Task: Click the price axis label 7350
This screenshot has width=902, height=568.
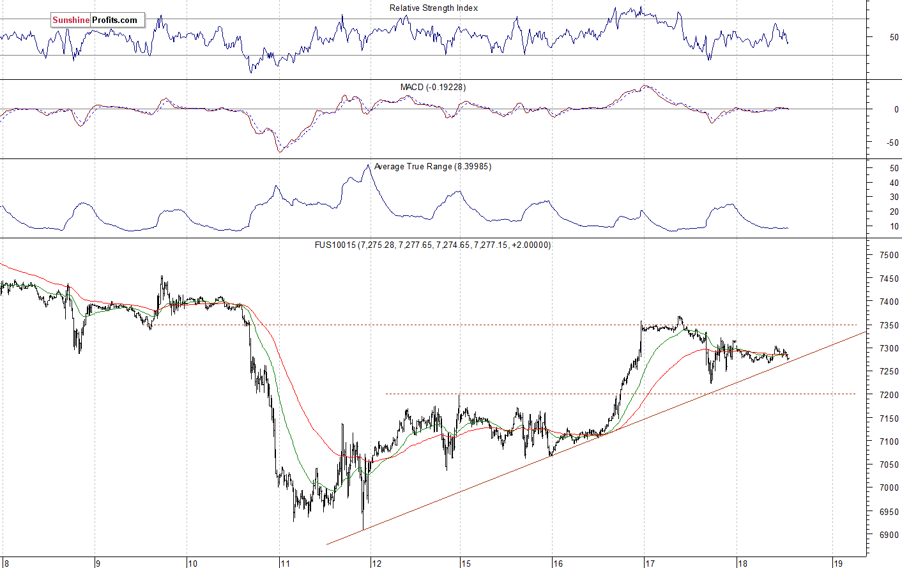Action: [889, 326]
